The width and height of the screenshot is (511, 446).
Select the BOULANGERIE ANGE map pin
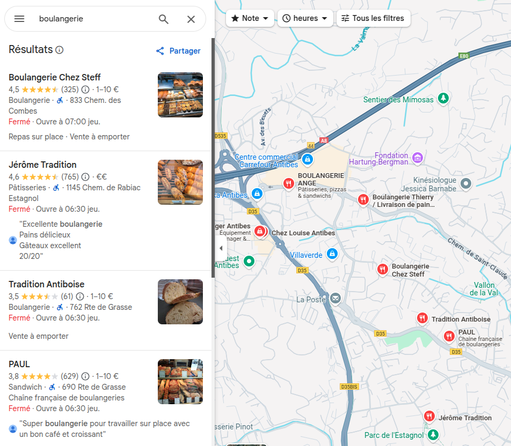(x=288, y=184)
